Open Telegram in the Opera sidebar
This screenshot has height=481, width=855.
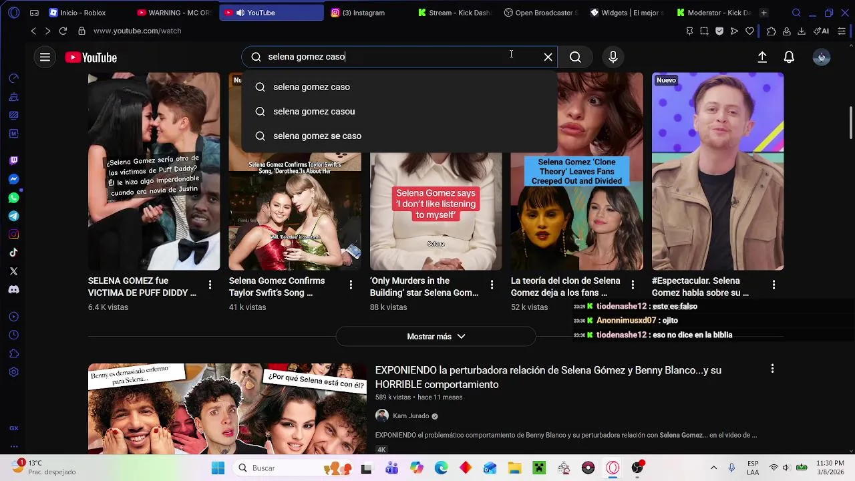[14, 216]
